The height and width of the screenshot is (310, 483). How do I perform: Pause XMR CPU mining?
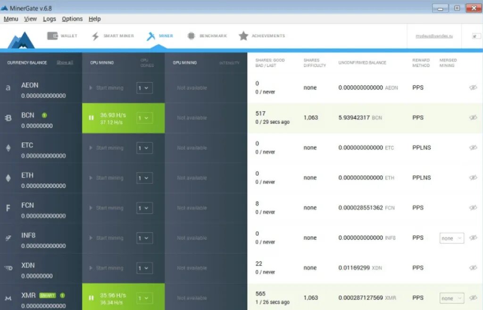(91, 298)
